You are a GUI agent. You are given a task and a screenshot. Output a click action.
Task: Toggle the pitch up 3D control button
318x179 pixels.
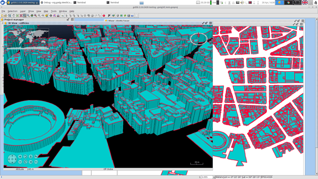pyautogui.click(x=31, y=156)
